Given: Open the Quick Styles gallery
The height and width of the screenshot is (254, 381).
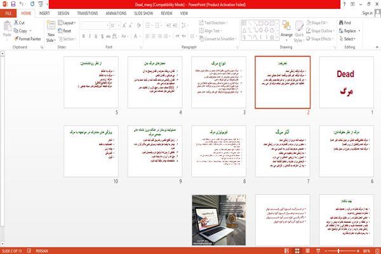Looking at the screenshot, I should click(299, 32).
